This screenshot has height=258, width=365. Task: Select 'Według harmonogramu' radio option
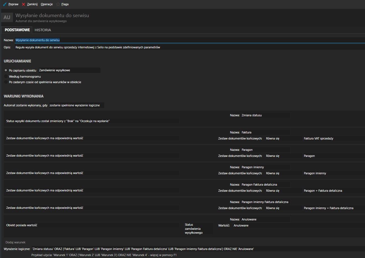6,77
